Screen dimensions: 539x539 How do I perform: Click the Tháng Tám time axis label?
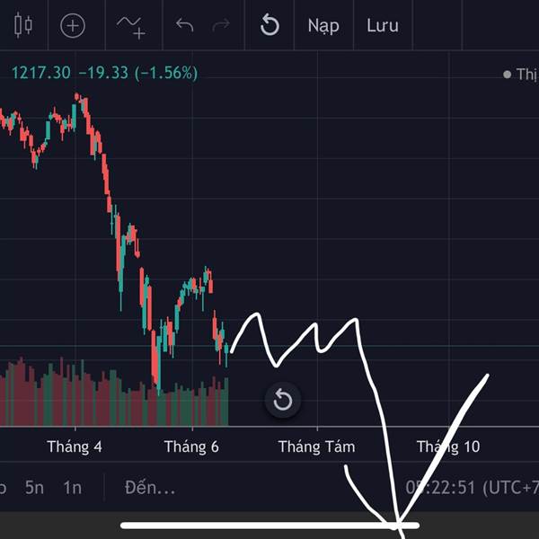pos(316,446)
